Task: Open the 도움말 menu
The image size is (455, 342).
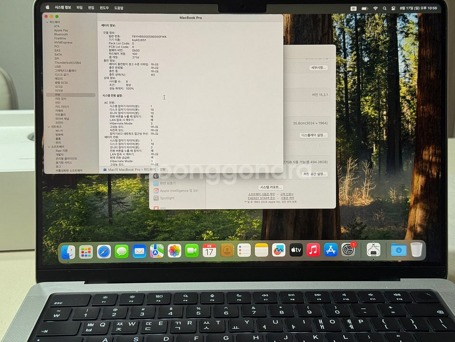Action: click(x=118, y=8)
